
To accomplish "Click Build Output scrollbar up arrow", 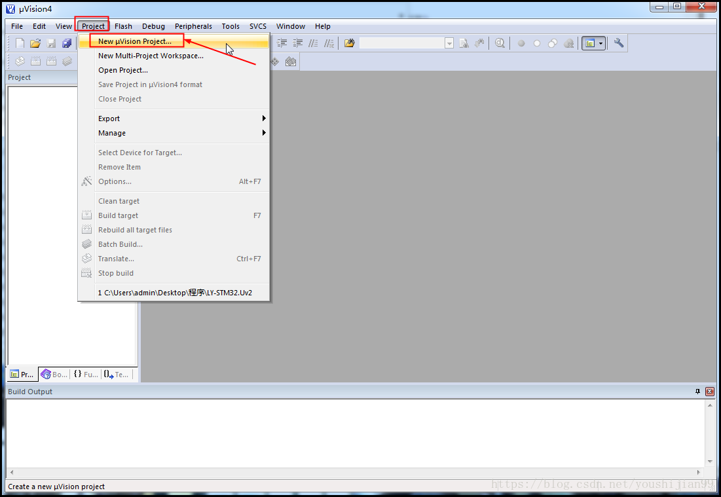I will click(x=710, y=405).
